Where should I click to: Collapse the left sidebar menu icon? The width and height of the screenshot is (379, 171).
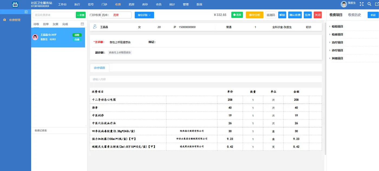26,12
